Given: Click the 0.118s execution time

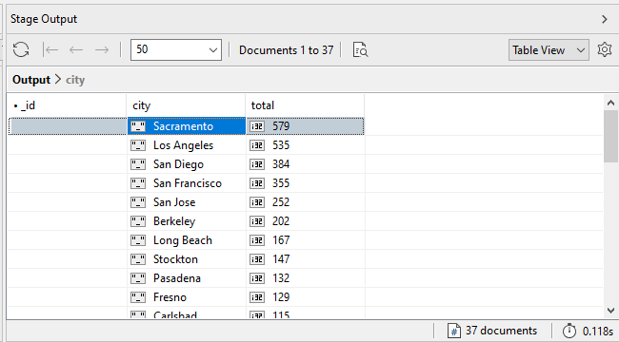Looking at the screenshot, I should (598, 331).
